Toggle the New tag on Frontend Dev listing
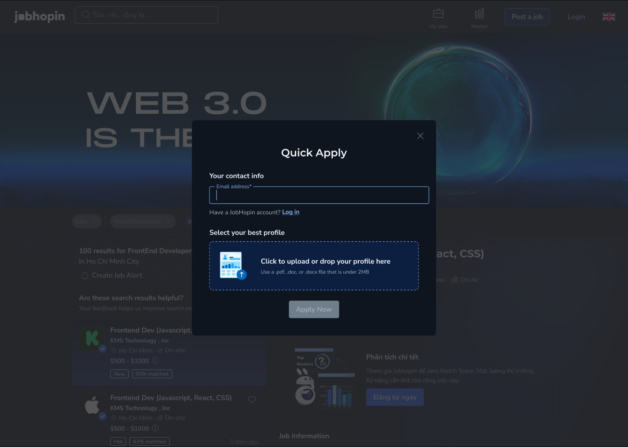 tap(119, 373)
